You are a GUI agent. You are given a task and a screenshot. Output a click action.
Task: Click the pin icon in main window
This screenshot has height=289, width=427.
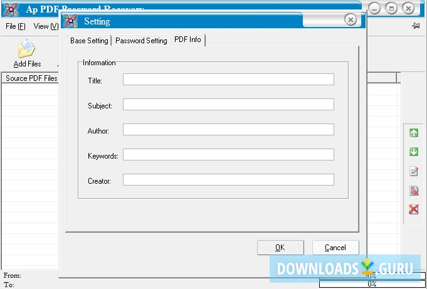416,26
